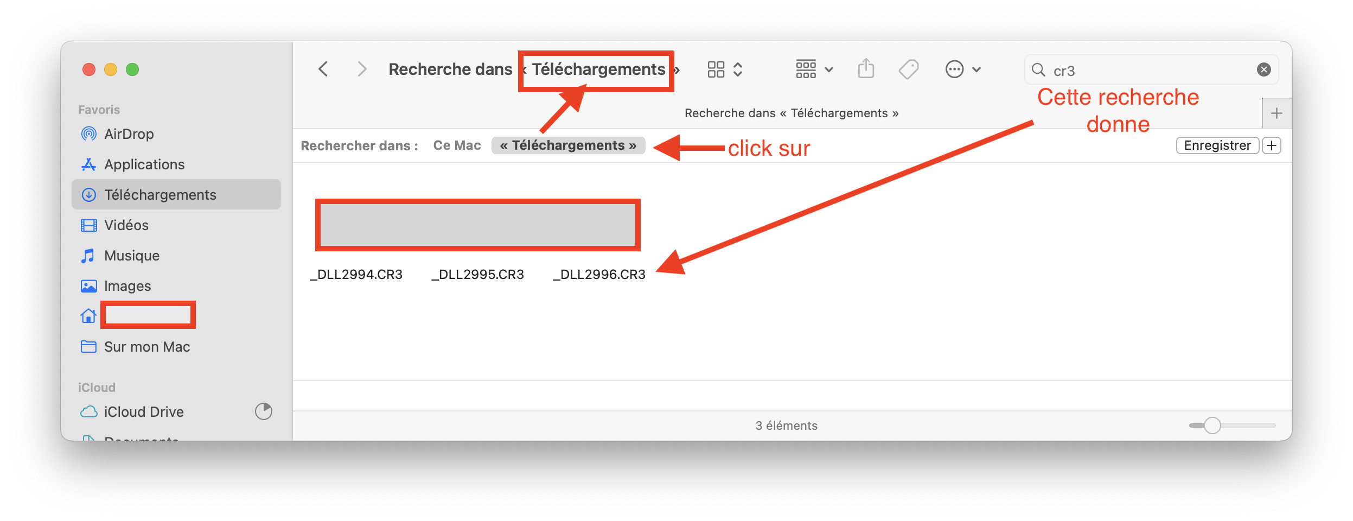Image resolution: width=1353 pixels, height=521 pixels.
Task: Click the home folder icon in sidebar
Action: pos(88,316)
